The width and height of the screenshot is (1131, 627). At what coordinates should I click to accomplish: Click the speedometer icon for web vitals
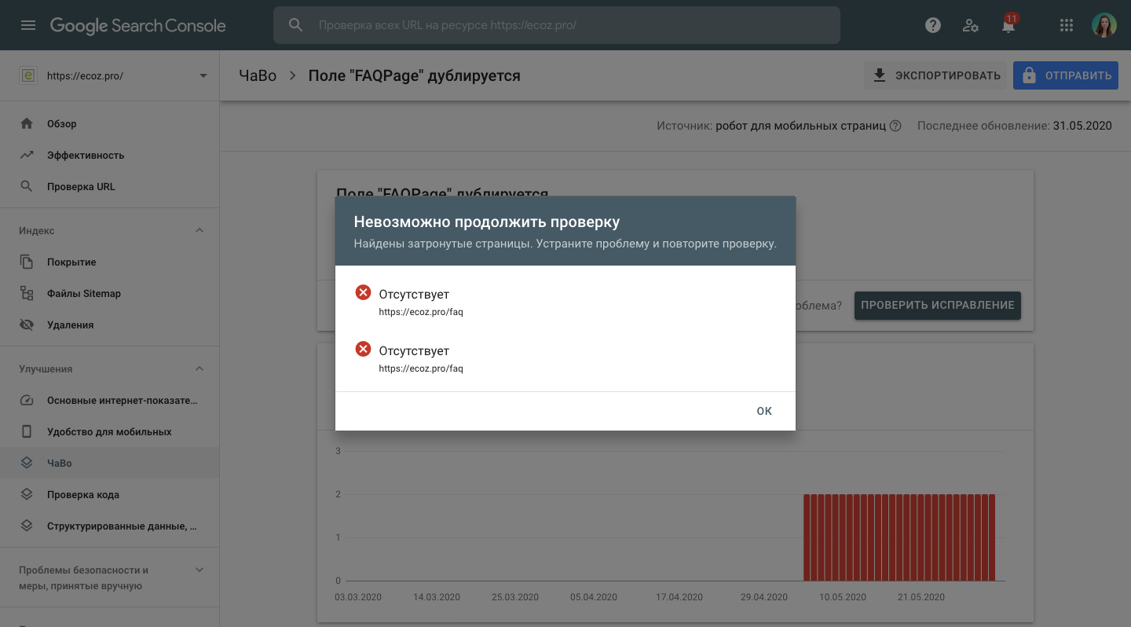(x=27, y=400)
